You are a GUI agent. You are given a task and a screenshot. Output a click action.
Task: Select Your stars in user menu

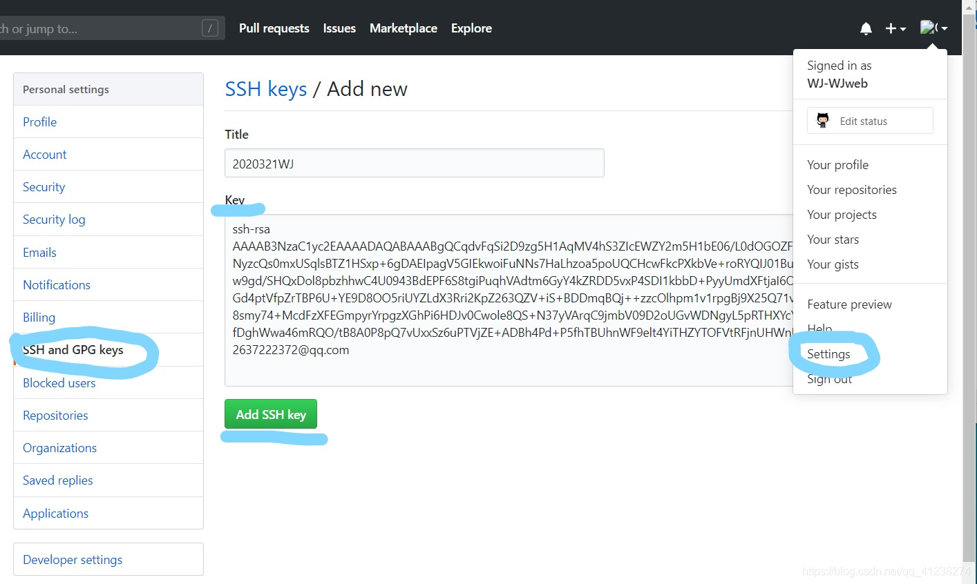(833, 240)
